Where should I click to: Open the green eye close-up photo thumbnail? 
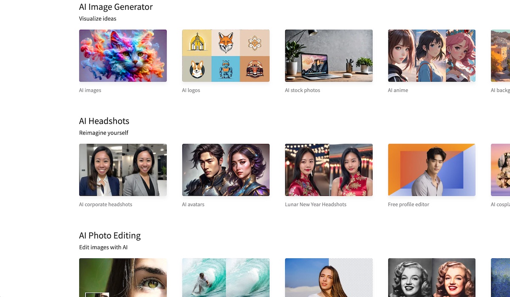tap(123, 277)
